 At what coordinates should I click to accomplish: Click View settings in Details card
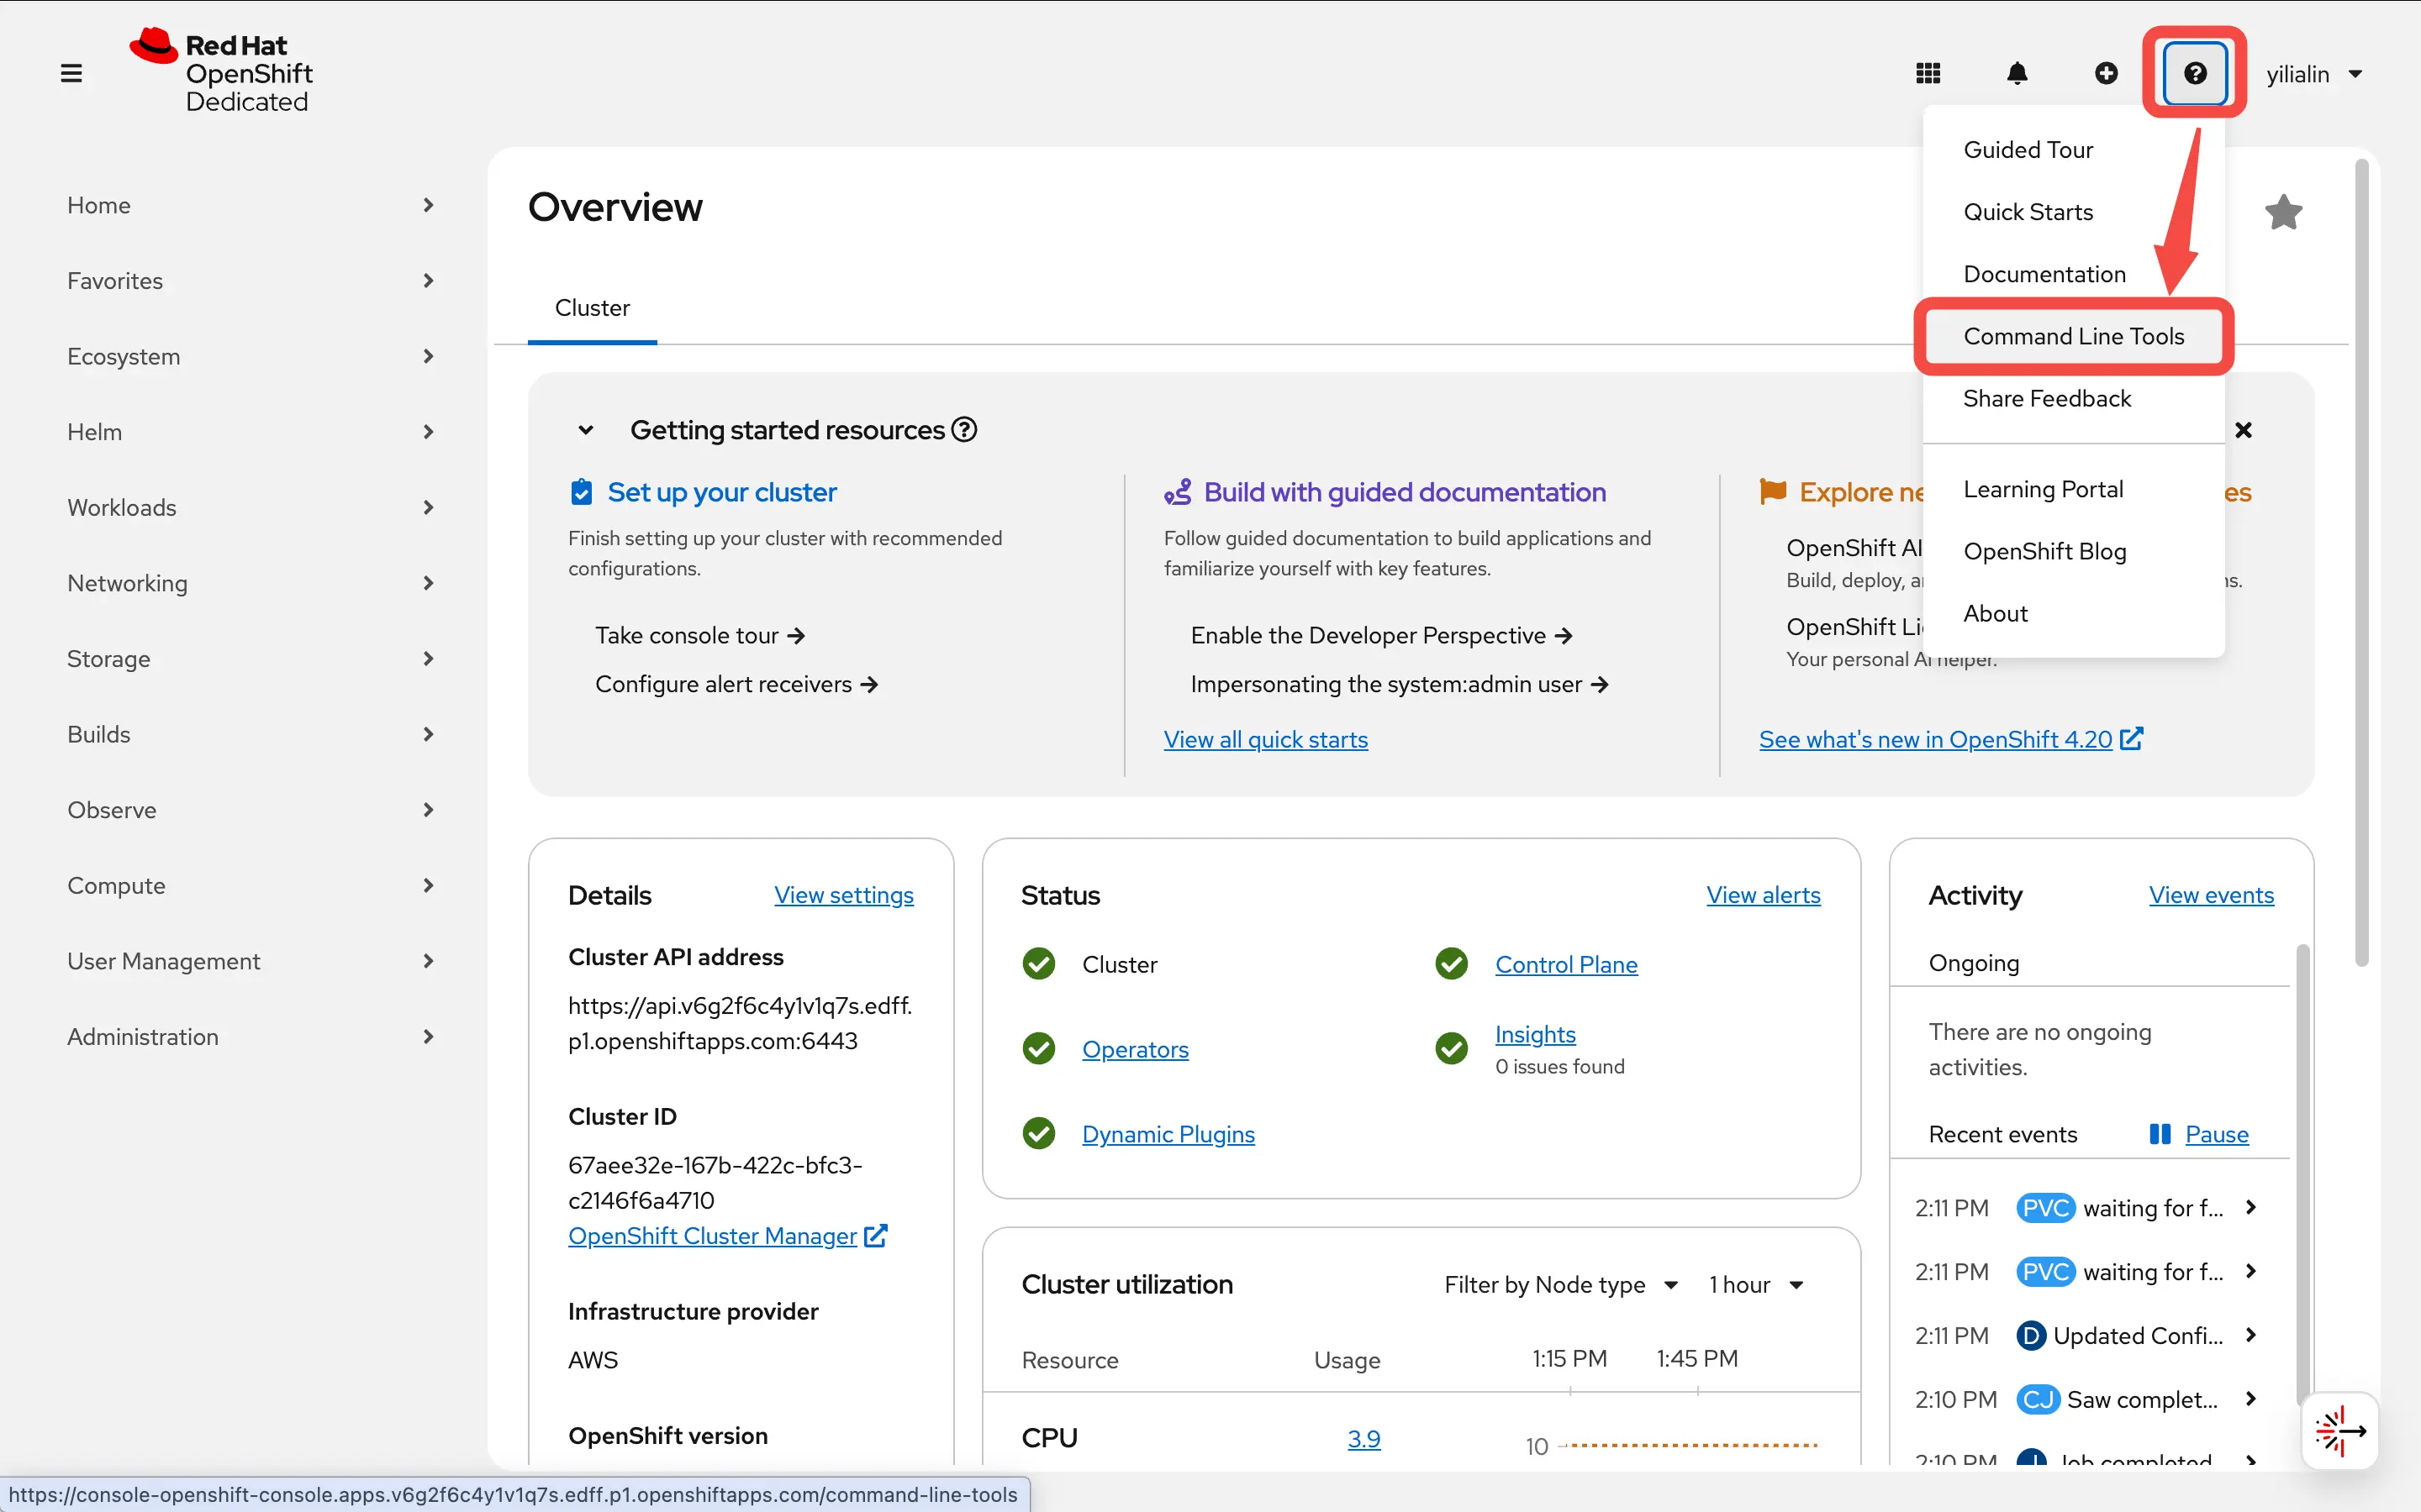click(x=843, y=895)
